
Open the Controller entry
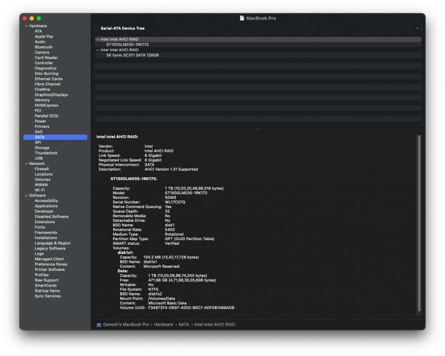point(44,63)
